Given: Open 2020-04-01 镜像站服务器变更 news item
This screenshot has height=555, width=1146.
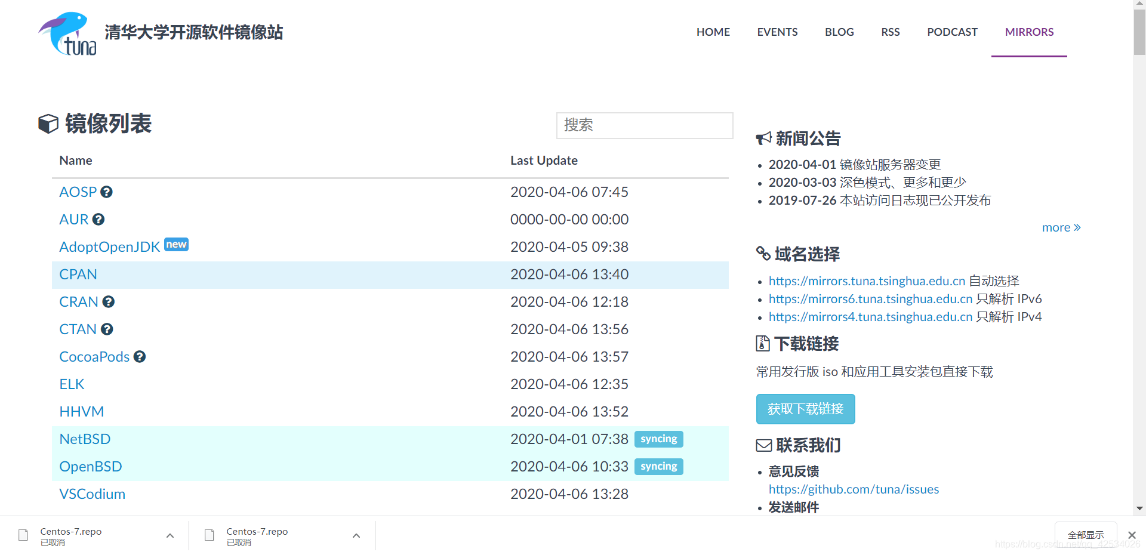Looking at the screenshot, I should point(855,165).
